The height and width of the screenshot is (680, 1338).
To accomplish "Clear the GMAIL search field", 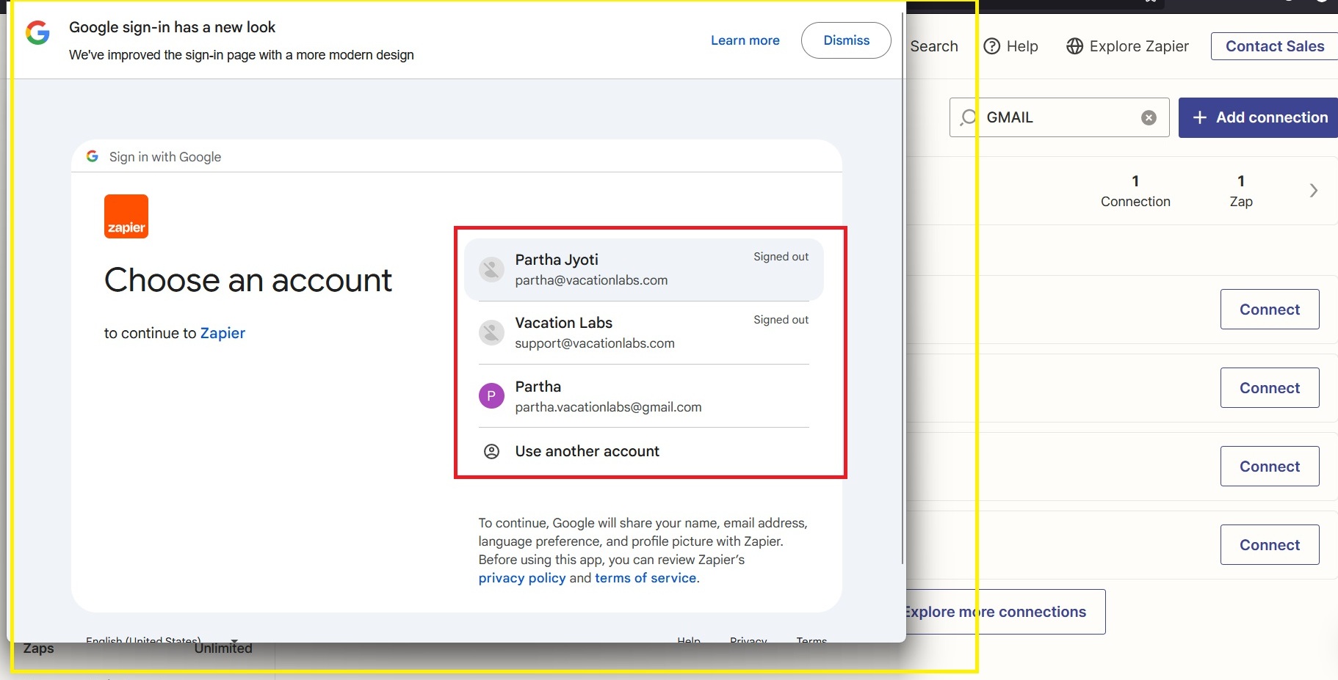I will (1149, 117).
